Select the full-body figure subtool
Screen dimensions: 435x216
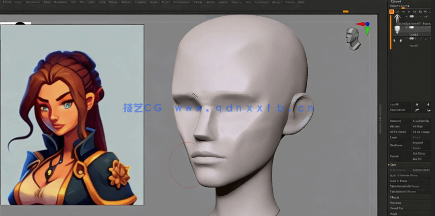397,19
